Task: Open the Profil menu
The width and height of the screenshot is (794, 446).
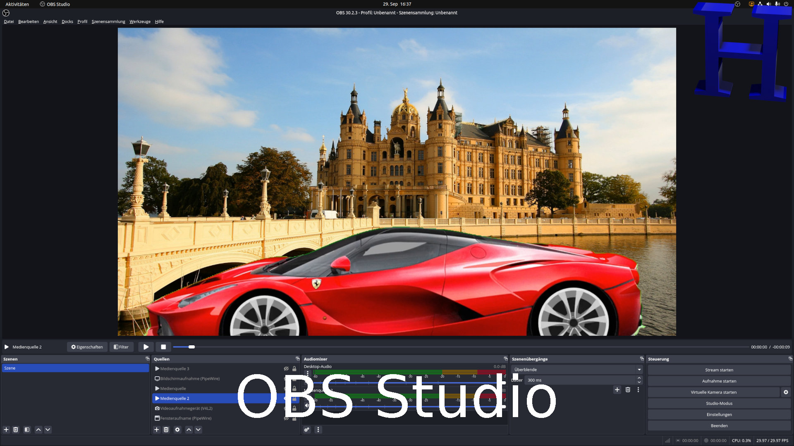Action: pyautogui.click(x=82, y=21)
